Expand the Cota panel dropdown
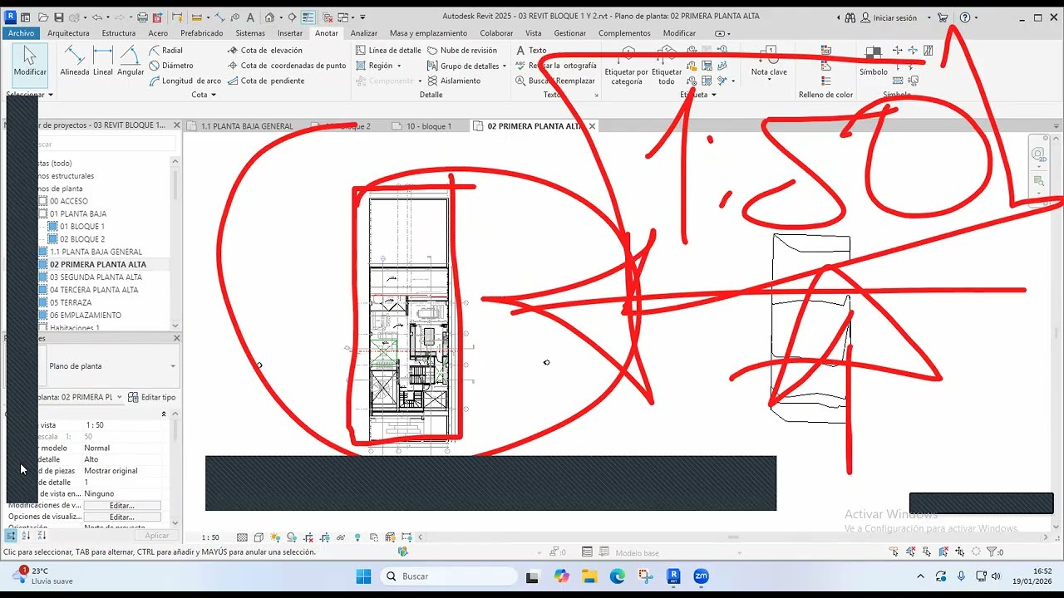The image size is (1064, 598). click(x=202, y=95)
